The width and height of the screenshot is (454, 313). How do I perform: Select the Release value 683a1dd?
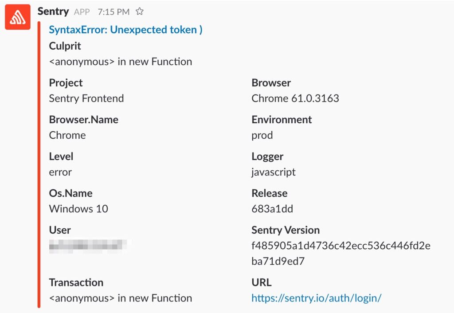point(268,209)
